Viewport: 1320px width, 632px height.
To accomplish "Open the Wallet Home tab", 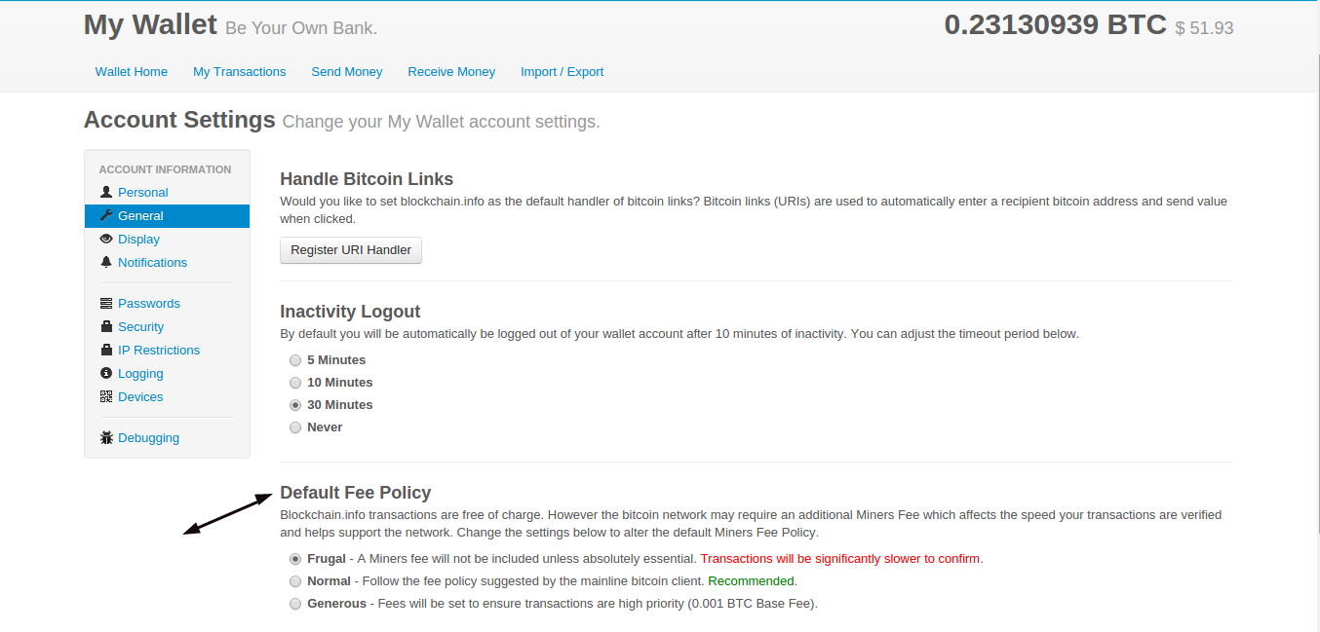I will [132, 72].
